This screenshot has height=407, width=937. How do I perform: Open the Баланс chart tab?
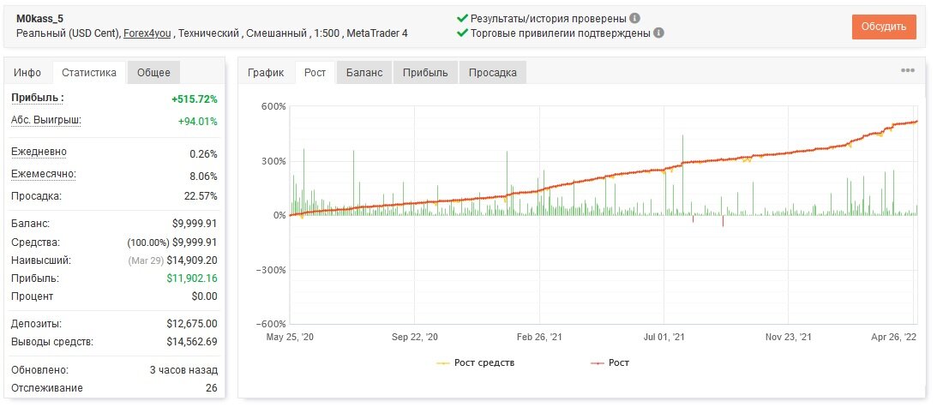point(364,72)
